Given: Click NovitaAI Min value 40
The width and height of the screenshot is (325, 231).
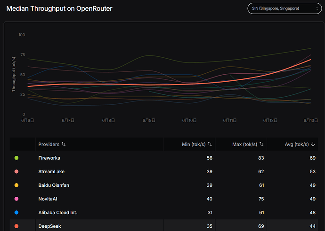Looking at the screenshot, I should (210, 199).
